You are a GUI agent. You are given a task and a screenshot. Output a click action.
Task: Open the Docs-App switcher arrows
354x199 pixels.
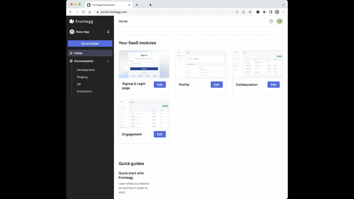pos(108,32)
